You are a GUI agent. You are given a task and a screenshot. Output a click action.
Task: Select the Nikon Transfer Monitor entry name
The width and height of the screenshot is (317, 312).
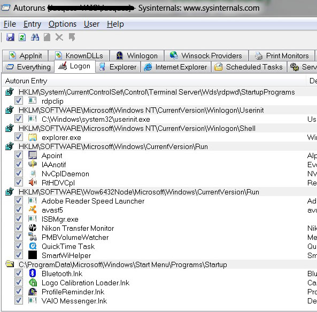coord(78,228)
